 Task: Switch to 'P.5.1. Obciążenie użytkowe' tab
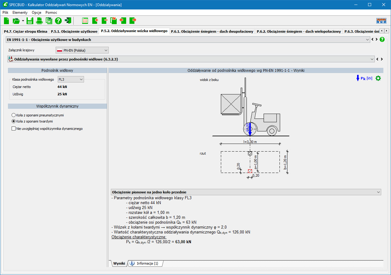[74, 31]
